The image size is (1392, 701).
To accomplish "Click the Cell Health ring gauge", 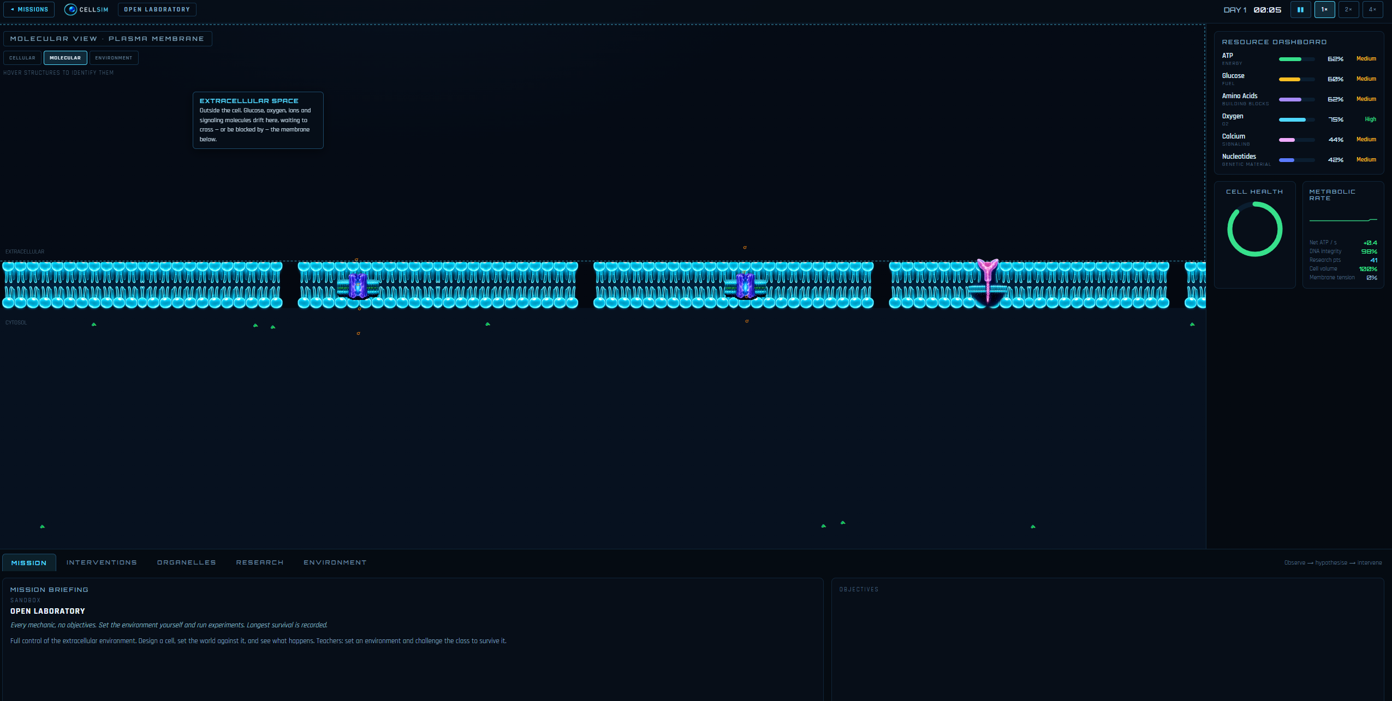I will pyautogui.click(x=1254, y=229).
